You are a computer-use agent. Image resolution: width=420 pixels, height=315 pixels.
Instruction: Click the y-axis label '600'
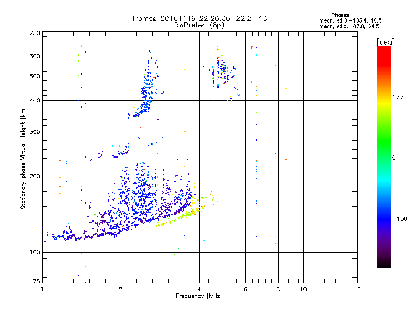click(35, 56)
